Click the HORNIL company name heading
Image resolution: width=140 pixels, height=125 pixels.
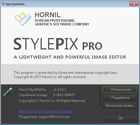pyautogui.click(x=48, y=15)
